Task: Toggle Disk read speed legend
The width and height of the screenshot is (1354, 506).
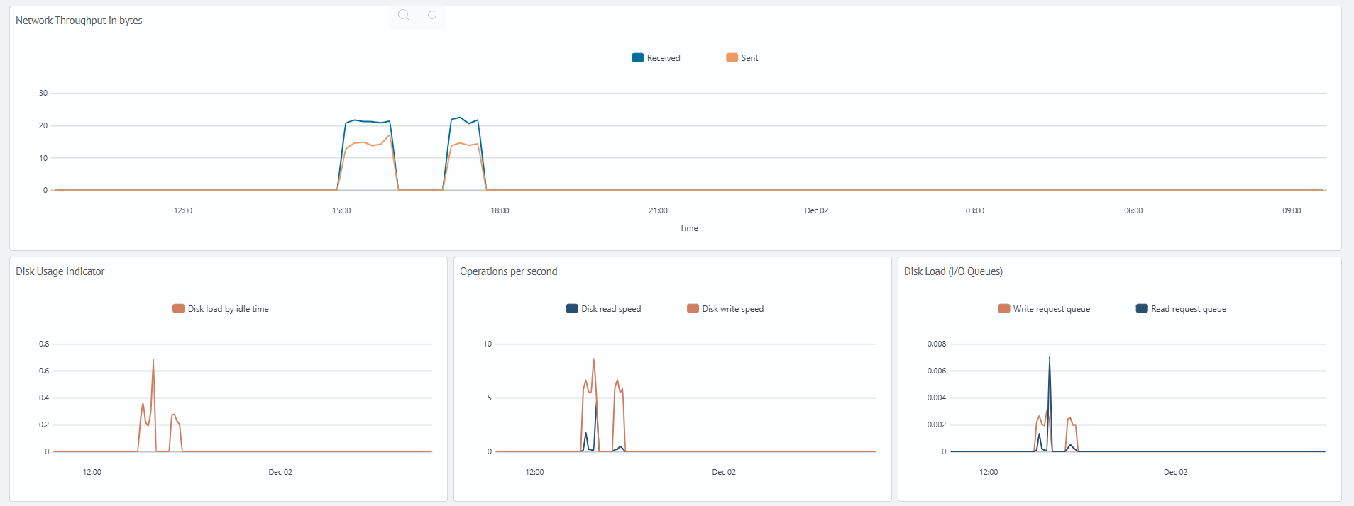Action: point(603,309)
